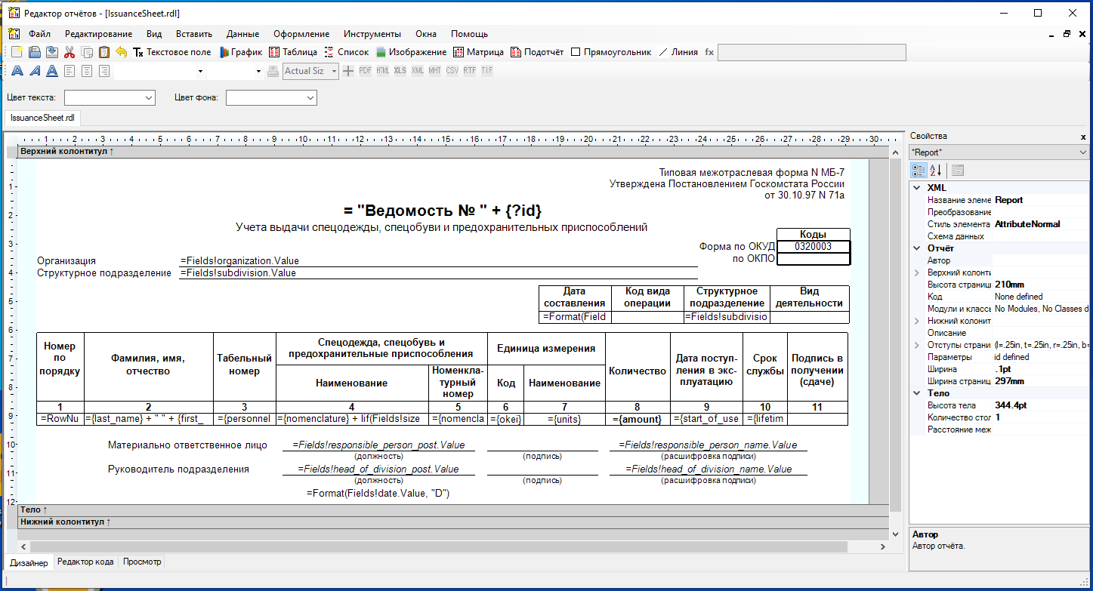Insert a Подотчёт subreport
The width and height of the screenshot is (1093, 591).
coord(537,52)
